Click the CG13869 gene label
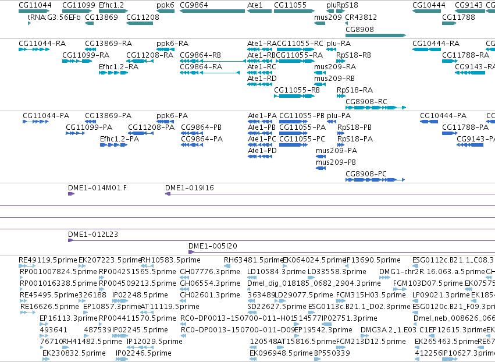Image resolution: width=495 pixels, height=362 pixels. point(101,17)
